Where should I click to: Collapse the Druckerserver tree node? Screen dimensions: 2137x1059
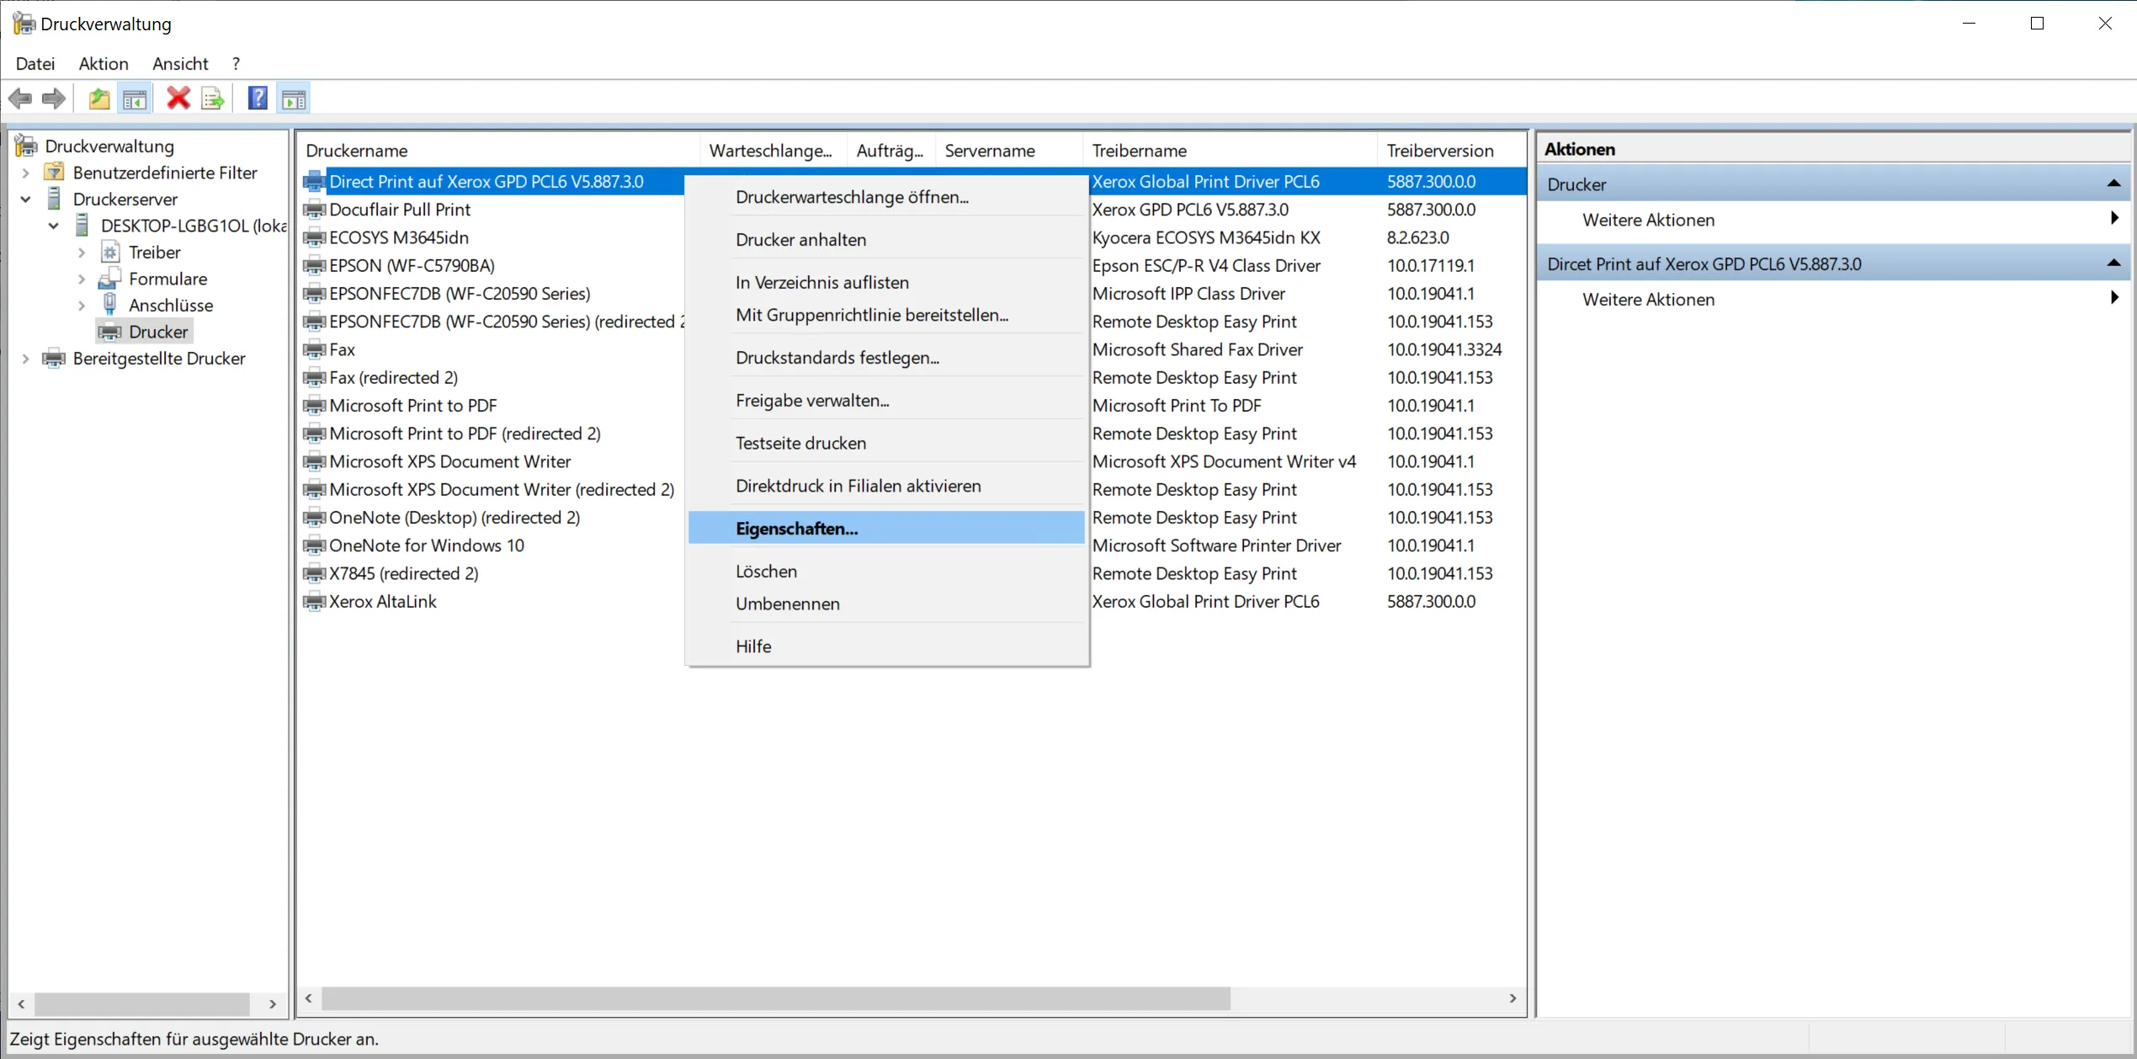[25, 200]
